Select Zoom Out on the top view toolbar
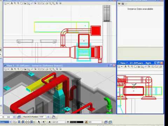Screen dimensions: 168x126 tap(18, 3)
